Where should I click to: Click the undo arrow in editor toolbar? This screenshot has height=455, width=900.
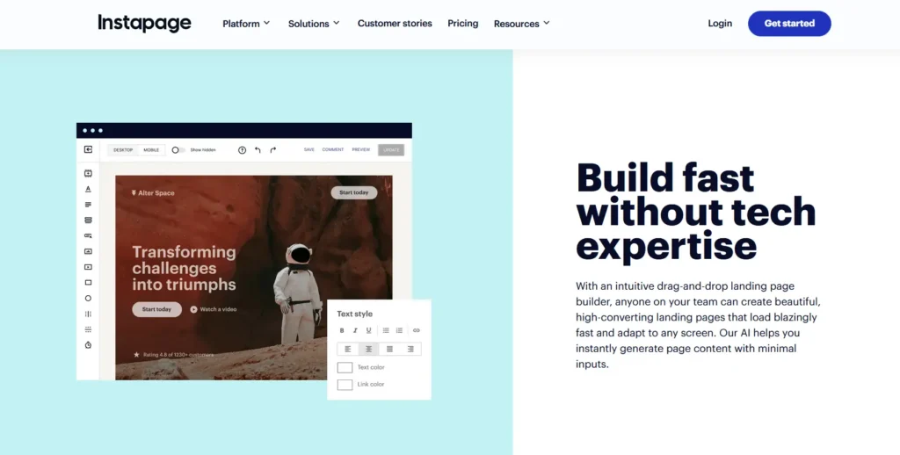pyautogui.click(x=258, y=150)
